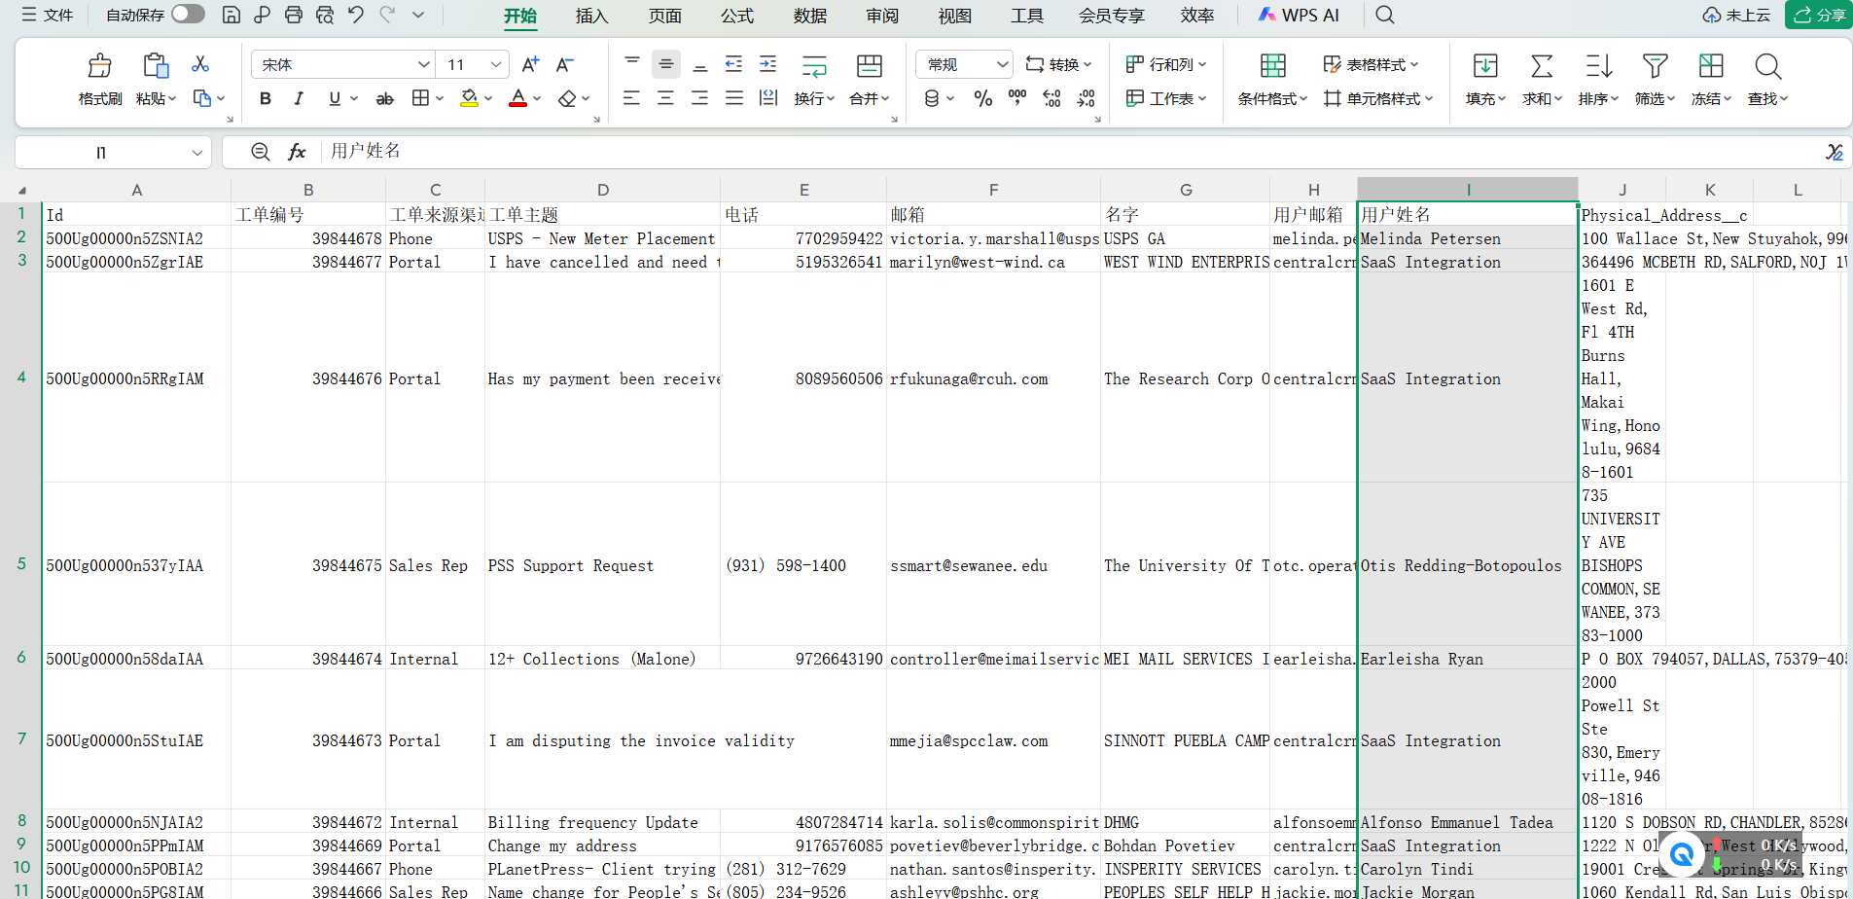Open the Table Style (表格样式) dropdown

coord(1371,64)
